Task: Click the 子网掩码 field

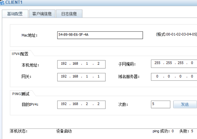Action: tap(174, 64)
